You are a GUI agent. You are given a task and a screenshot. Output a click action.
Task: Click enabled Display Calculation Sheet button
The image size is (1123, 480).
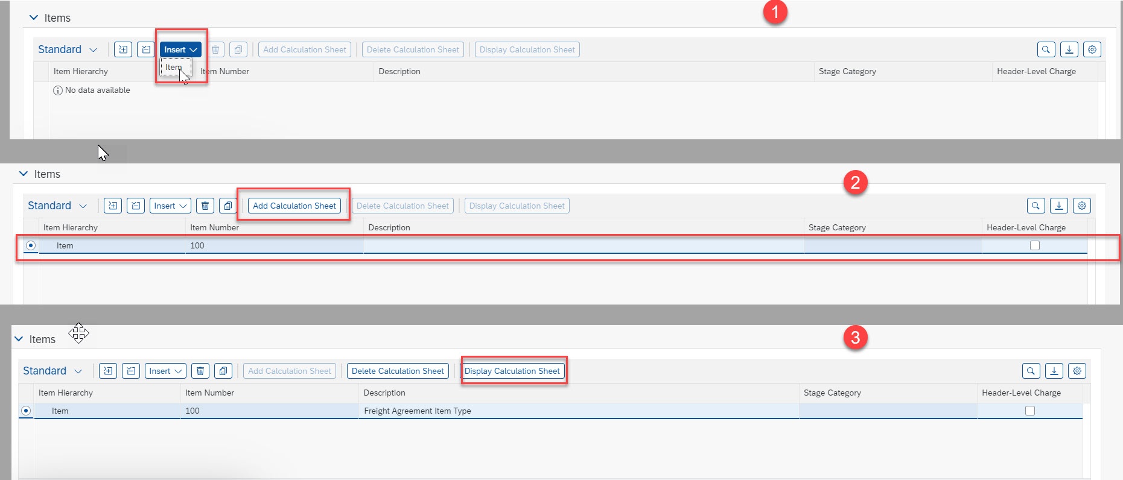(x=512, y=371)
